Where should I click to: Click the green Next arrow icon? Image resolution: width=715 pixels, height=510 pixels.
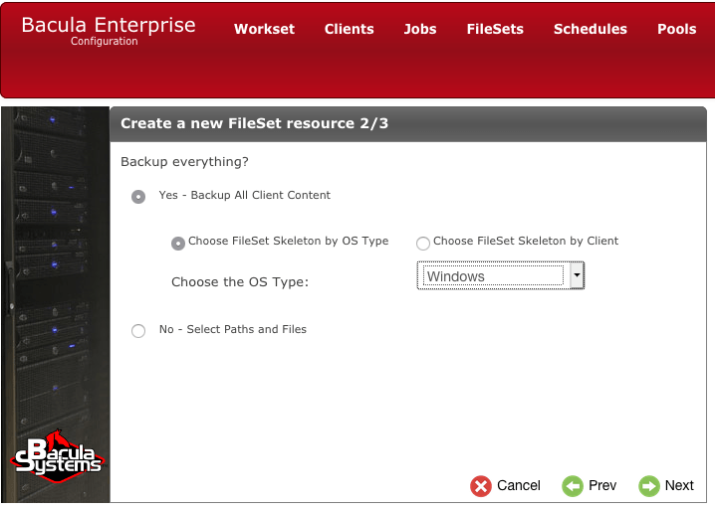pos(649,486)
